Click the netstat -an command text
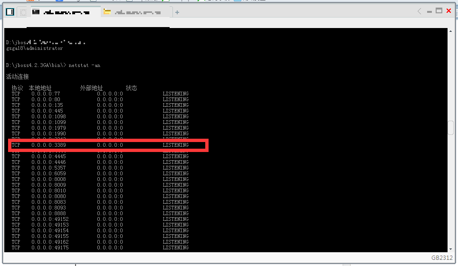Viewport: 458px width, 266px height. [85, 66]
